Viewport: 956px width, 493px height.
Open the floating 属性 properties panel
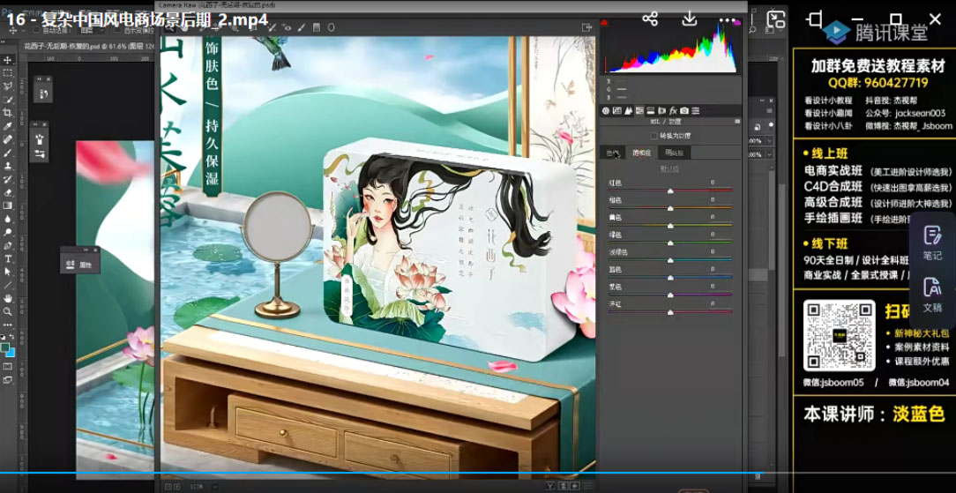[80, 265]
